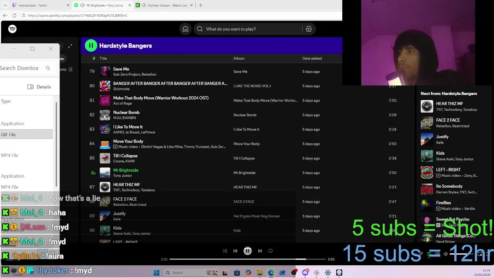Image resolution: width=494 pixels, height=278 pixels.
Task: Click the taskbar Search box
Action: tap(191, 273)
